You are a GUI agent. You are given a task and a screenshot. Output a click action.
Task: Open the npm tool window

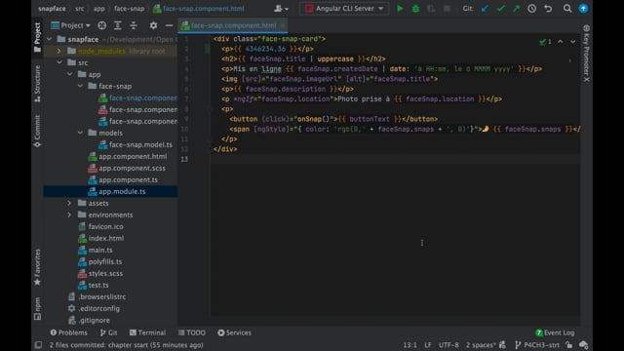(37, 308)
